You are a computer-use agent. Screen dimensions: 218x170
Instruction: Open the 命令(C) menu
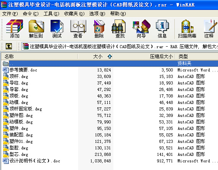point(31,14)
